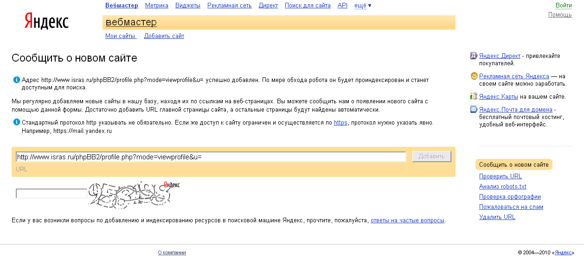584x270 pixels.
Task: Click the info icon beside the protocol note
Action: click(17, 123)
